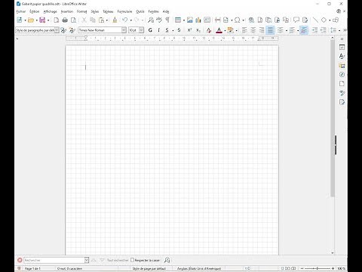The width and height of the screenshot is (362, 272).
Task: Insert a special character (omega icon)
Action: tap(237, 20)
